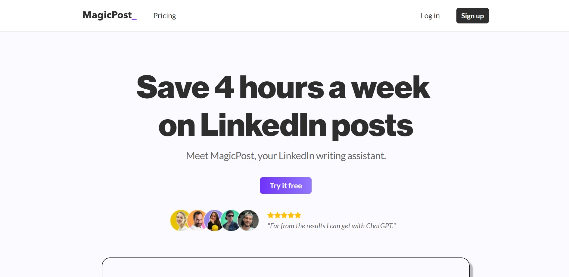
Task: Select the bearded man avatar on orange background
Action: [197, 220]
